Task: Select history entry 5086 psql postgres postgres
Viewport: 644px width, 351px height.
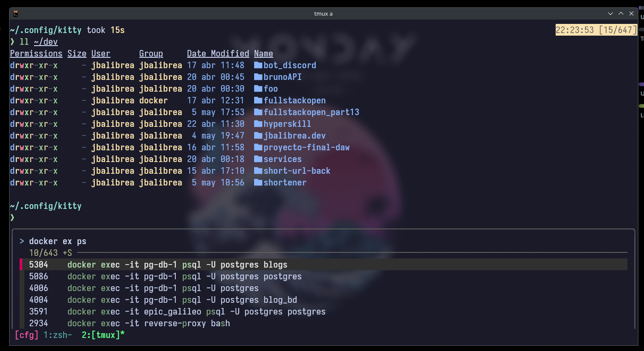Action: click(323, 276)
